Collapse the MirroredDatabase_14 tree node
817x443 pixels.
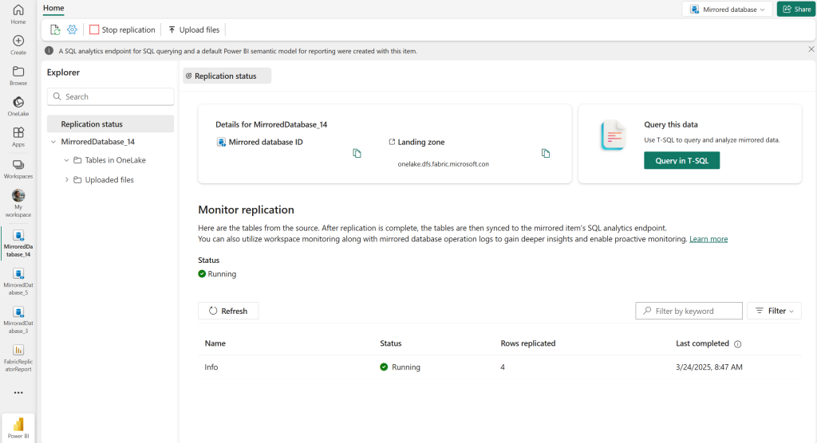pyautogui.click(x=53, y=142)
